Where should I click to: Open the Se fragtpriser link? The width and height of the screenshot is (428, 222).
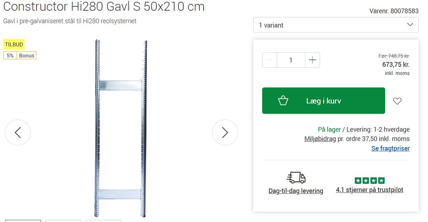pyautogui.click(x=391, y=148)
